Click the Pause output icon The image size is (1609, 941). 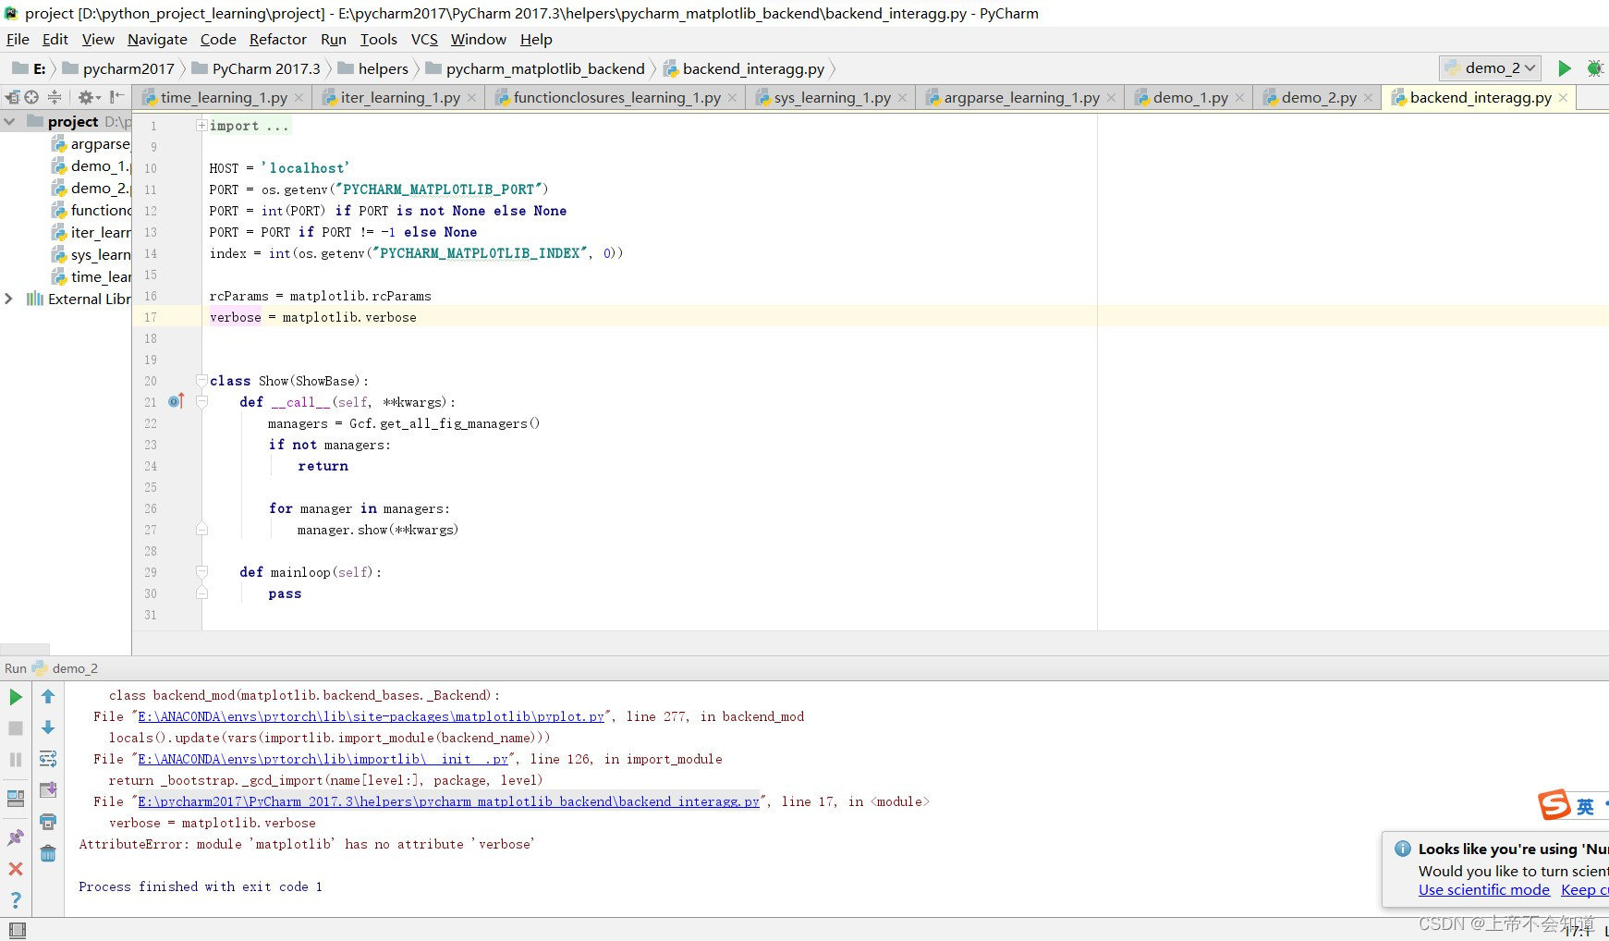(x=16, y=760)
